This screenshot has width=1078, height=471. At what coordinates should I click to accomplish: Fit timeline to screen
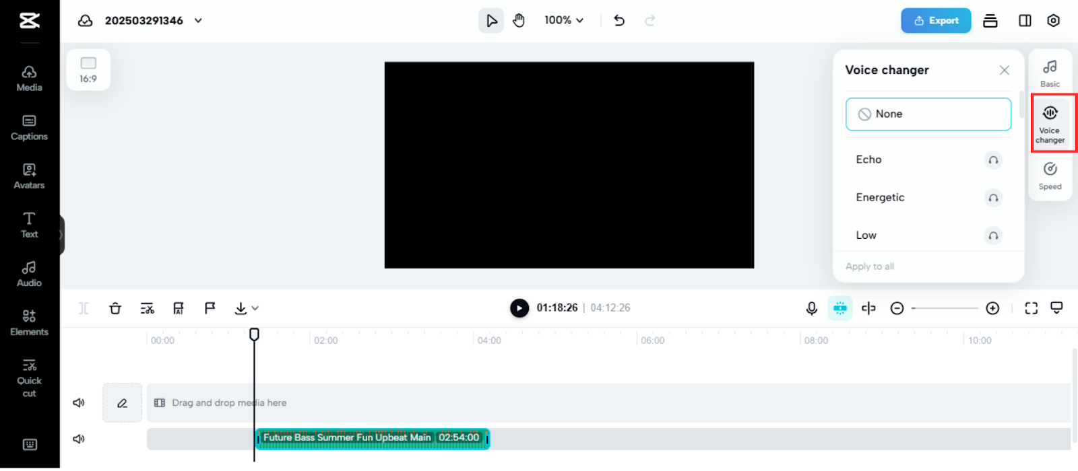(1031, 308)
